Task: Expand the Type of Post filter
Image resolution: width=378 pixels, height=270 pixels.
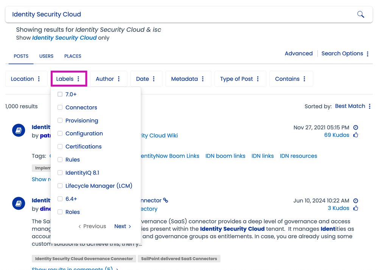Action: tap(240, 79)
